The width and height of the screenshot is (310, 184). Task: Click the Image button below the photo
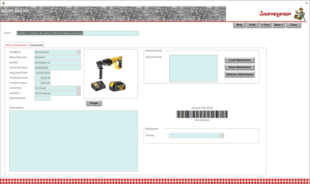[94, 103]
